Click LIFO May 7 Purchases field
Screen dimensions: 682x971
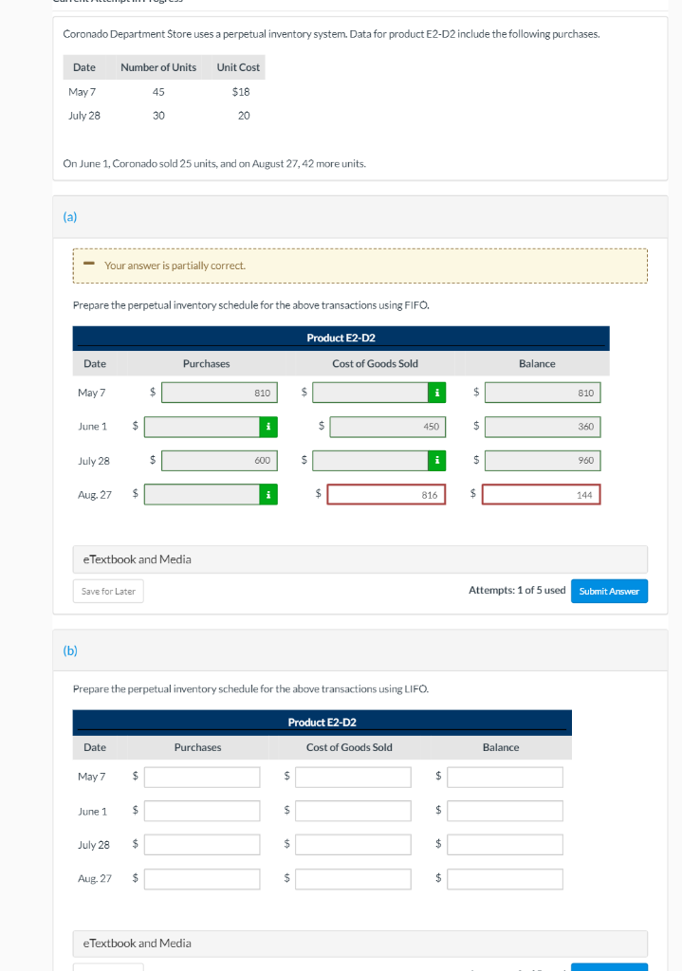click(202, 778)
